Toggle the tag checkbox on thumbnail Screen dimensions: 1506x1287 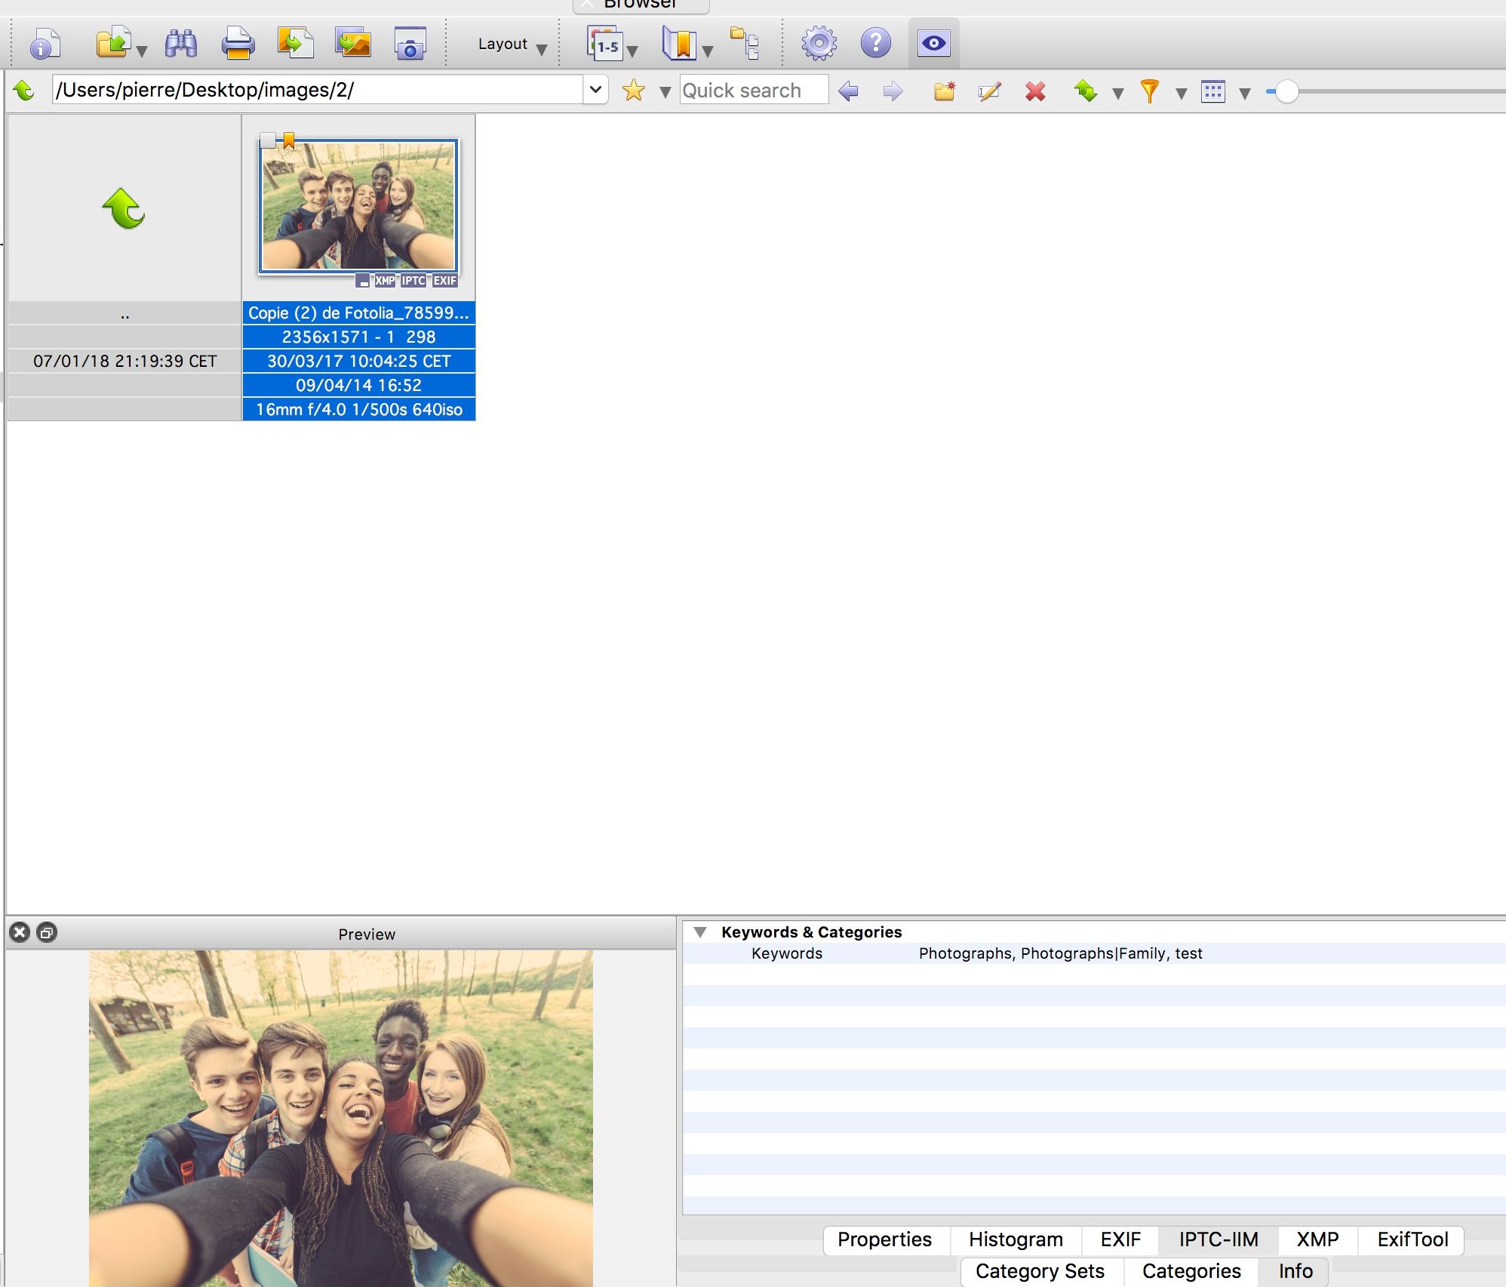(x=267, y=140)
